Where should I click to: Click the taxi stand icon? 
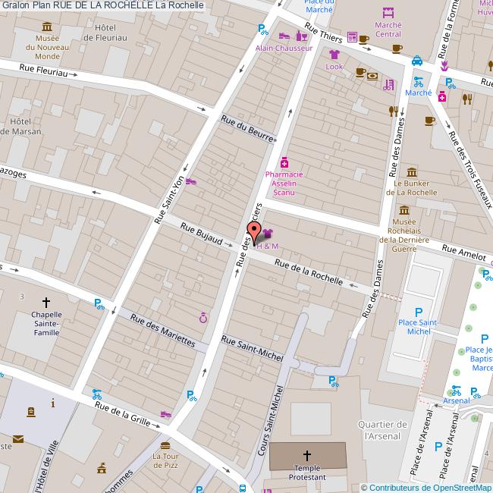pyautogui.click(x=417, y=61)
